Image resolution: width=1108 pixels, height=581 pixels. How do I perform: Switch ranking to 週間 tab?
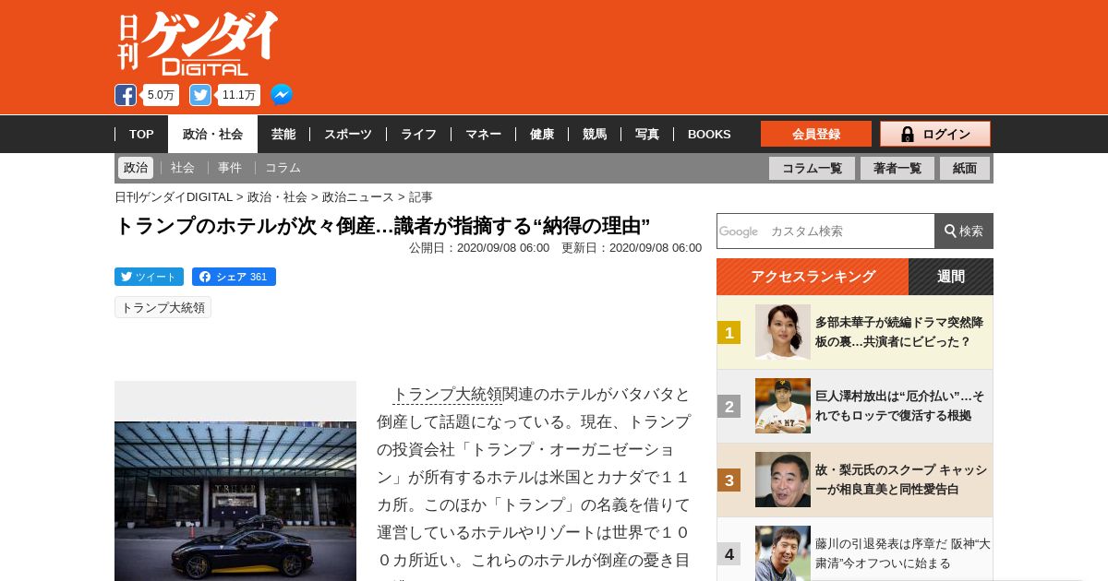(x=951, y=277)
